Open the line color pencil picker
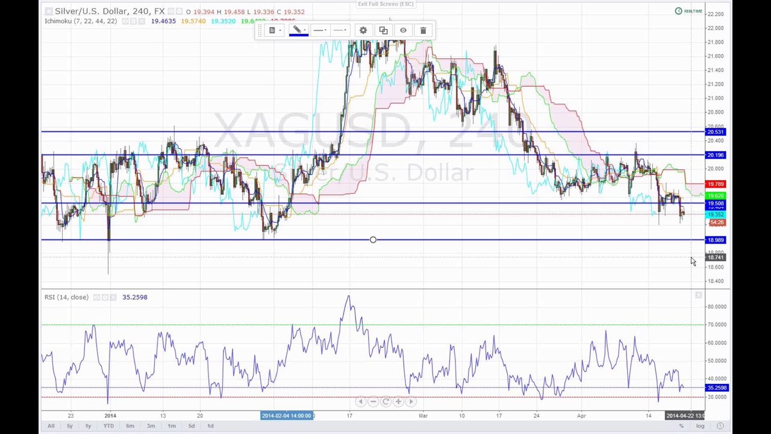771x434 pixels. point(298,30)
